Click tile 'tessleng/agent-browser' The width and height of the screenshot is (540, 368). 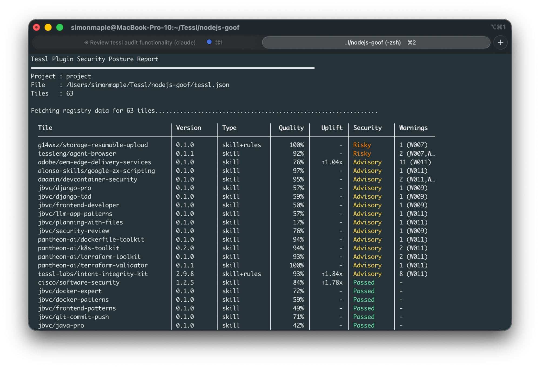pos(77,154)
